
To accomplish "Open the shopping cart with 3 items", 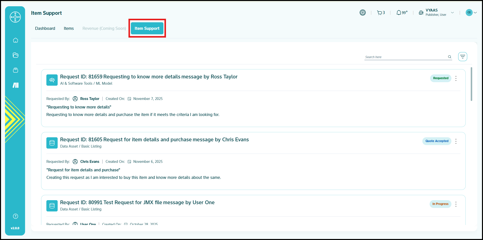I will tap(381, 13).
